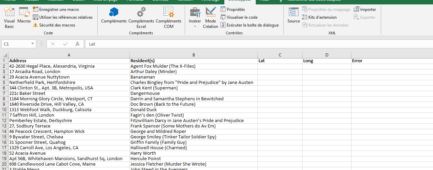Select the Frank Spencer cell
Screen dimensions: 433x170
click(x=194, y=126)
